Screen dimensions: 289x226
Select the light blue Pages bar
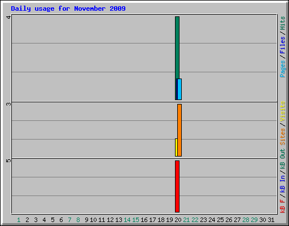point(179,89)
